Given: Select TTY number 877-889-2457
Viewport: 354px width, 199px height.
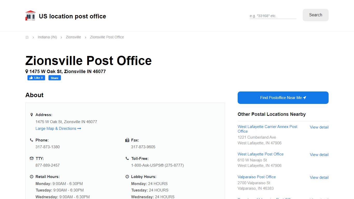Looking at the screenshot, I should (48, 165).
